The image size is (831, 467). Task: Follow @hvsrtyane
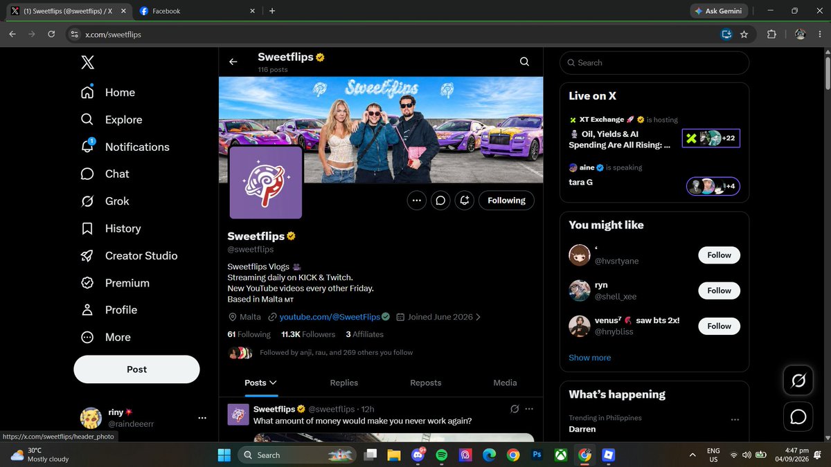pyautogui.click(x=719, y=255)
